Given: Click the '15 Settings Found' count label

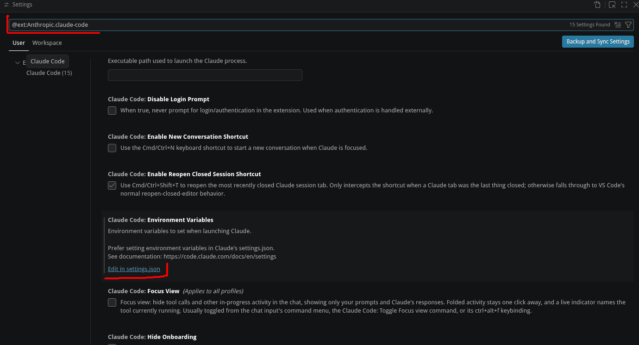Looking at the screenshot, I should click(x=589, y=25).
